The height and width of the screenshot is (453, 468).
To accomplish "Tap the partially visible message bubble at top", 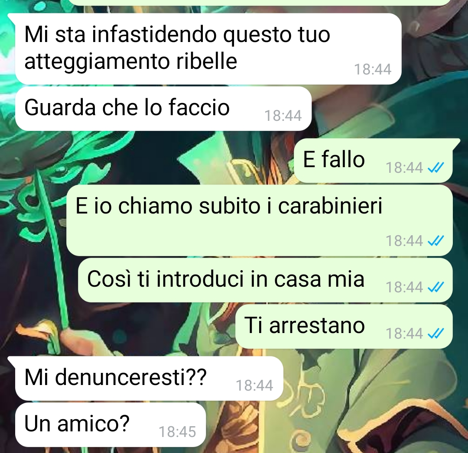I will tap(260, 3).
